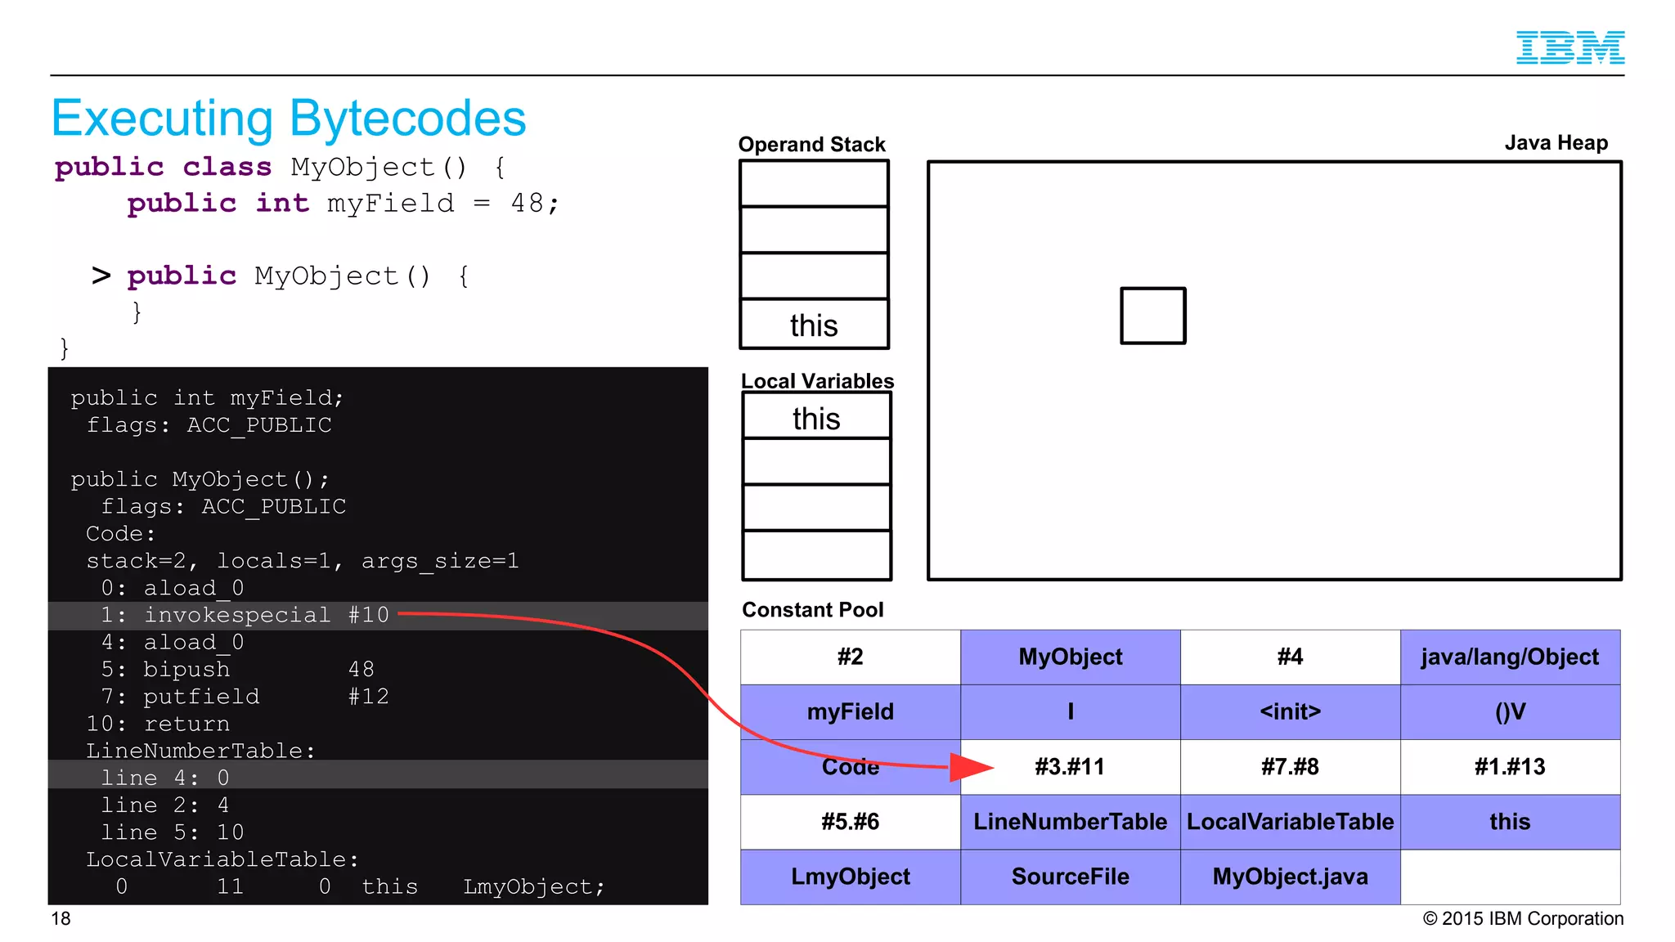This screenshot has height=942, width=1675.
Task: Click the top empty slot of Operand Stack
Action: pos(814,183)
